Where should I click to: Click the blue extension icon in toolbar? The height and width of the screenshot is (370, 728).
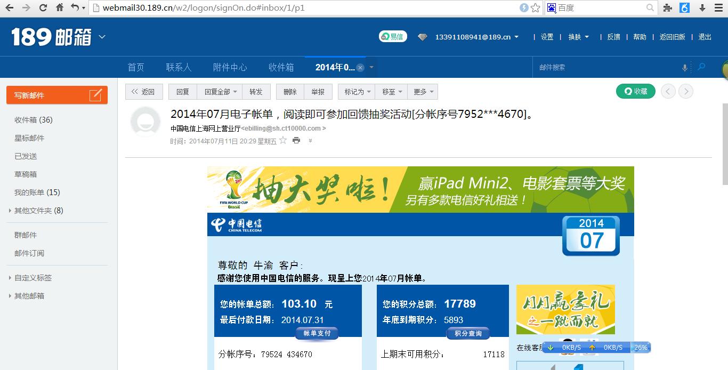pyautogui.click(x=685, y=8)
